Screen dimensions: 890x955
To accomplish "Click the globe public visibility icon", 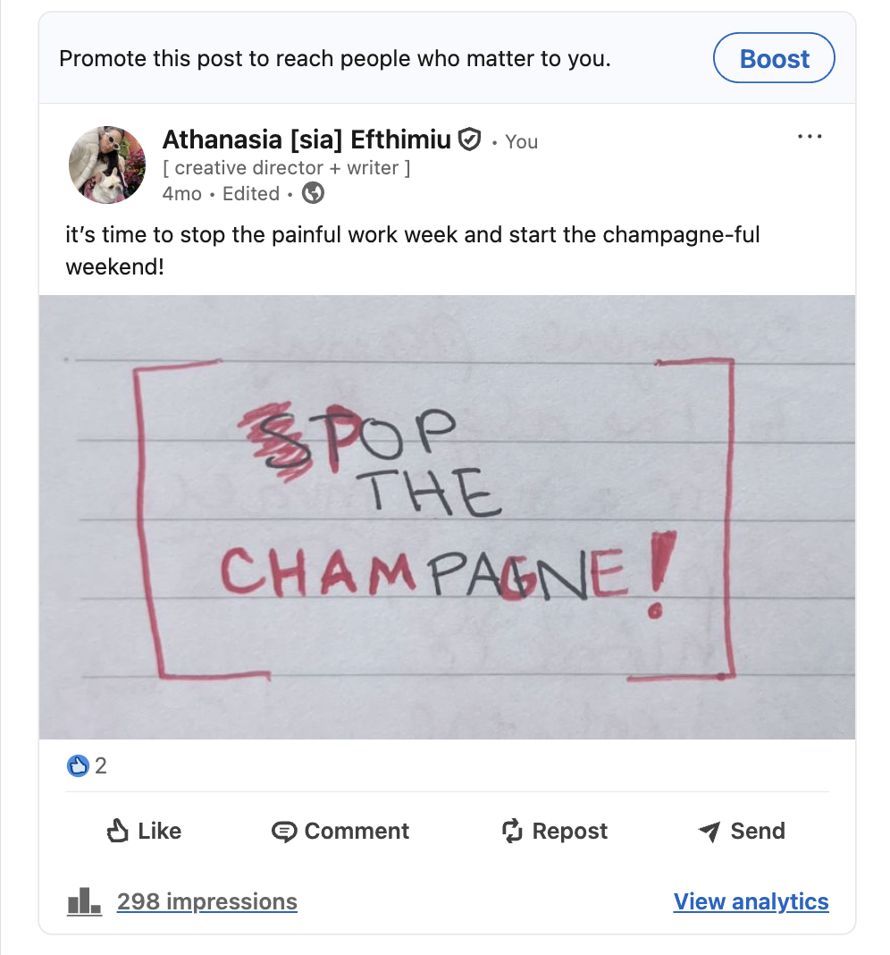I will 314,193.
